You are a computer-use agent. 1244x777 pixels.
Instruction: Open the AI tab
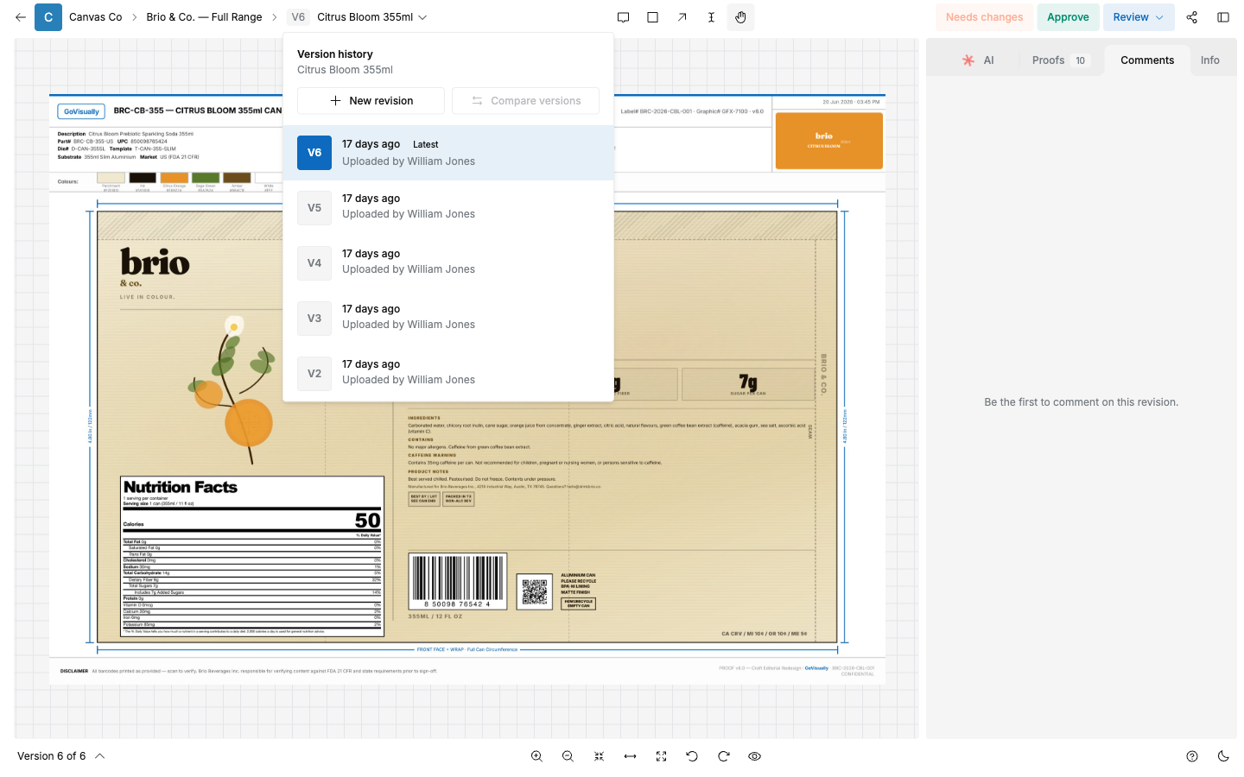(978, 60)
